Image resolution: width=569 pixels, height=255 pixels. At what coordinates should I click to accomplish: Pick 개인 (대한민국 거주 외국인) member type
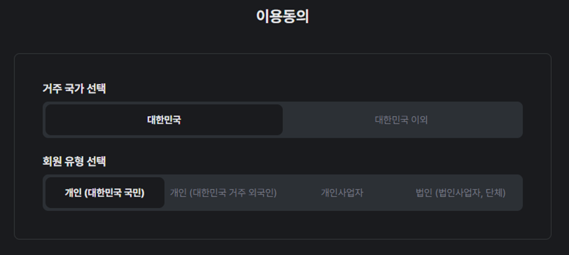[223, 193]
